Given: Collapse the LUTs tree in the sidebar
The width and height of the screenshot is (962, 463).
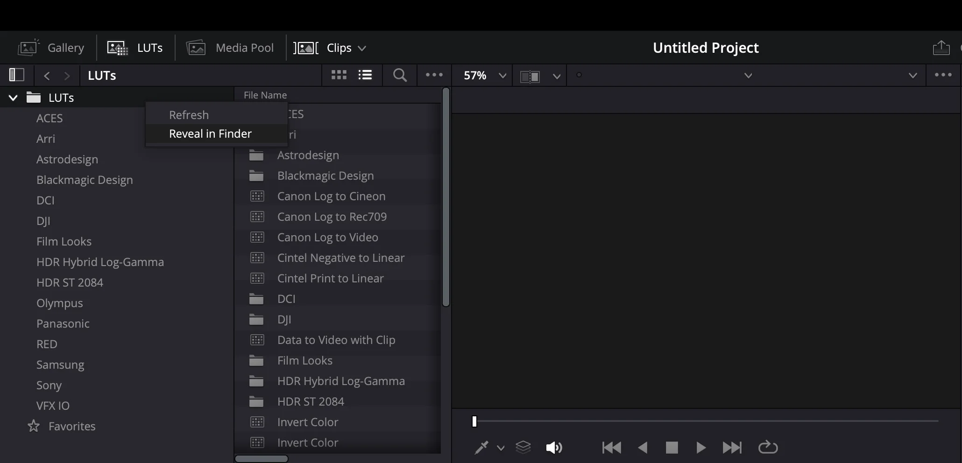Looking at the screenshot, I should coord(13,98).
